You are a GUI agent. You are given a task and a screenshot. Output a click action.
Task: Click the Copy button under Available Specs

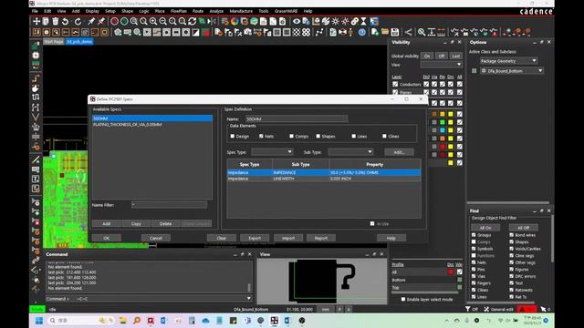pyautogui.click(x=136, y=223)
